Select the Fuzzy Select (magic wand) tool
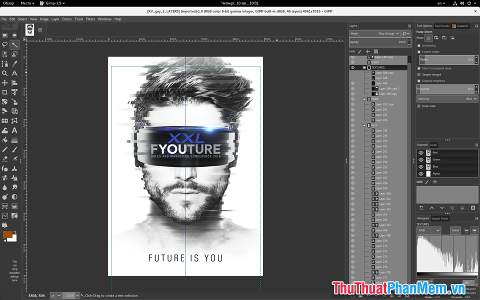This screenshot has height=300, width=480. point(14,44)
